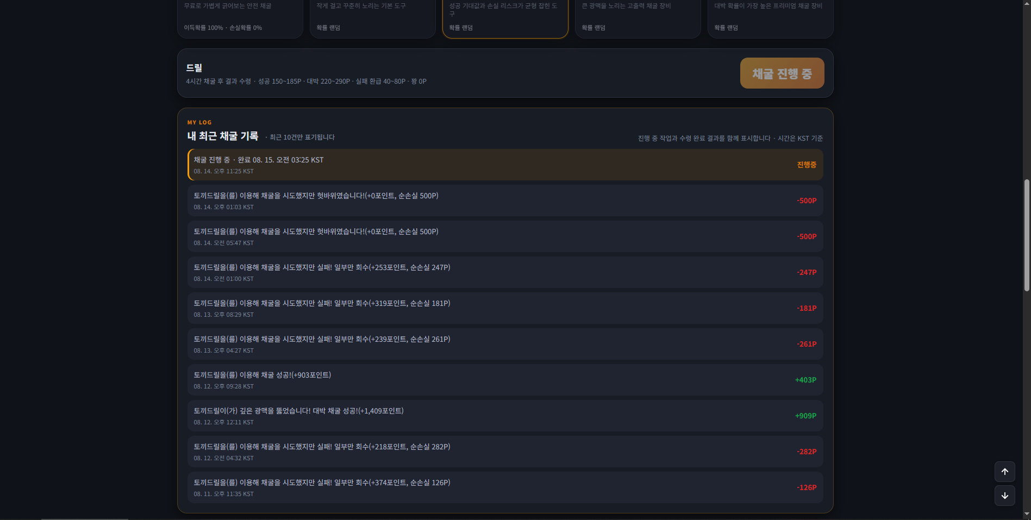The width and height of the screenshot is (1031, 520).
Task: Click the -126P log entry from 08. 11.
Action: [x=505, y=487]
